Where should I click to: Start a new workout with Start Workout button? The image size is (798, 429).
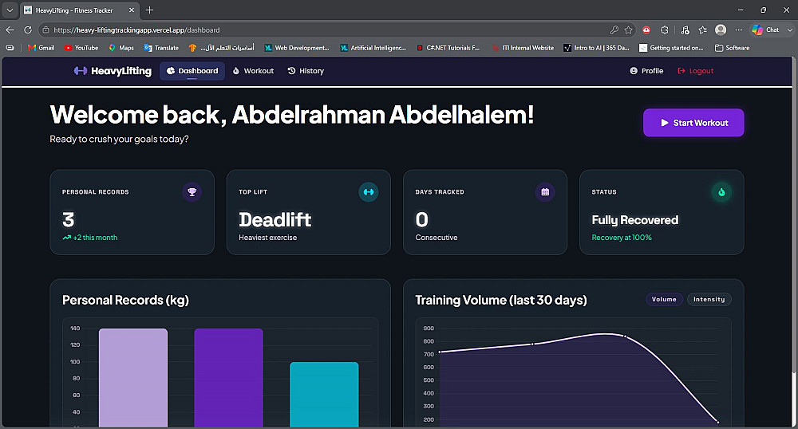pyautogui.click(x=693, y=123)
